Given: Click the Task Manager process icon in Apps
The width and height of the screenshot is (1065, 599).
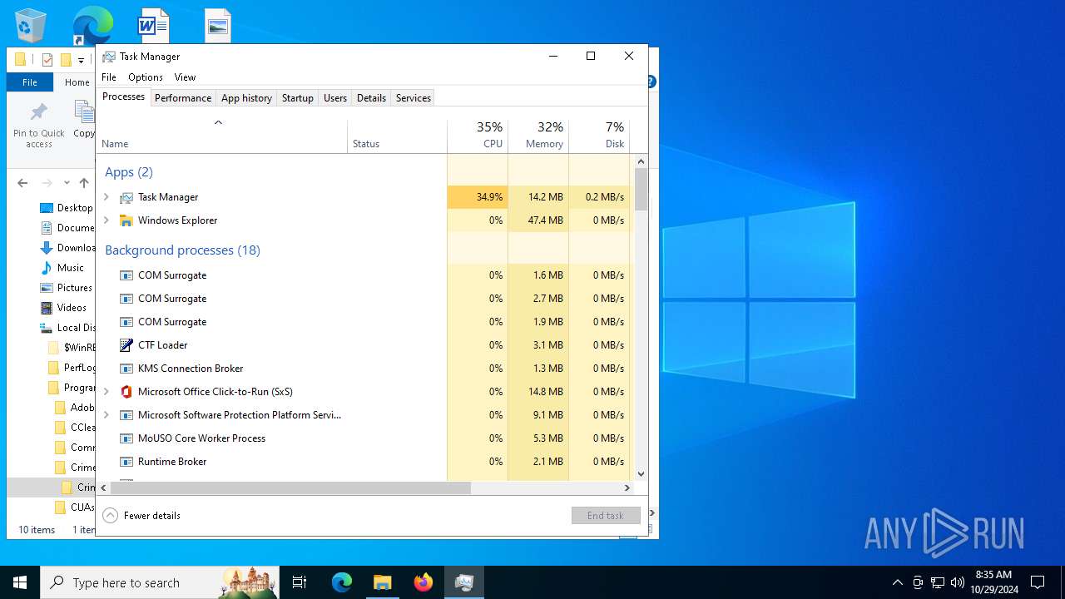Looking at the screenshot, I should 126,197.
